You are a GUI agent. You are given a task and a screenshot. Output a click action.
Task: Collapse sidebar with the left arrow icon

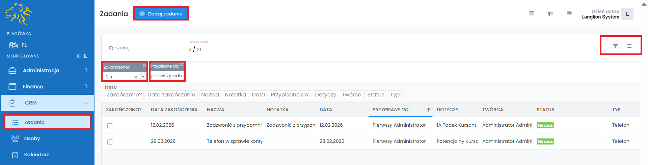coord(78,56)
